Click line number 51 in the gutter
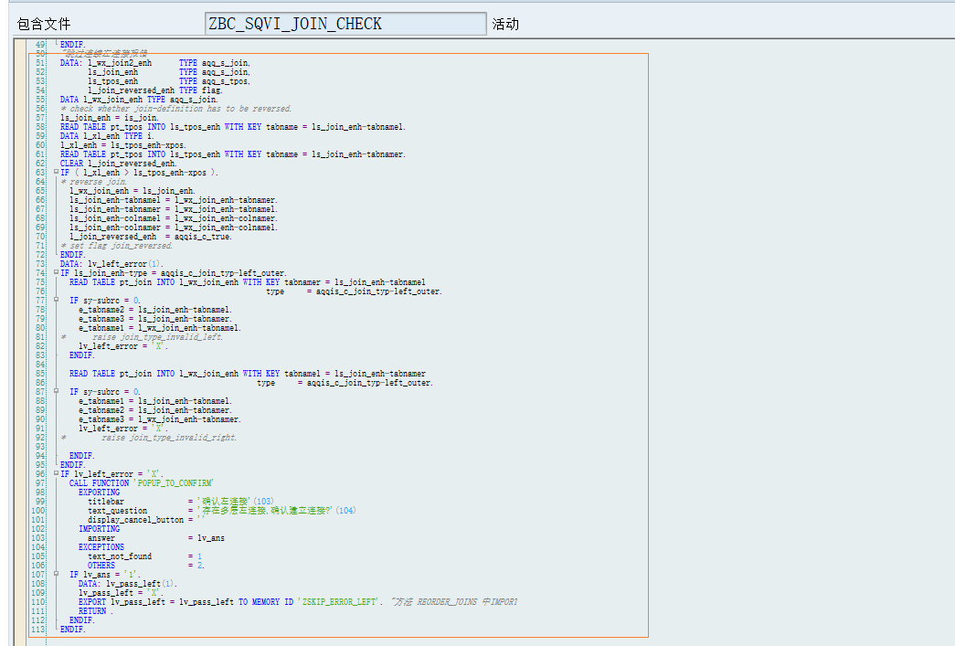 pyautogui.click(x=40, y=63)
